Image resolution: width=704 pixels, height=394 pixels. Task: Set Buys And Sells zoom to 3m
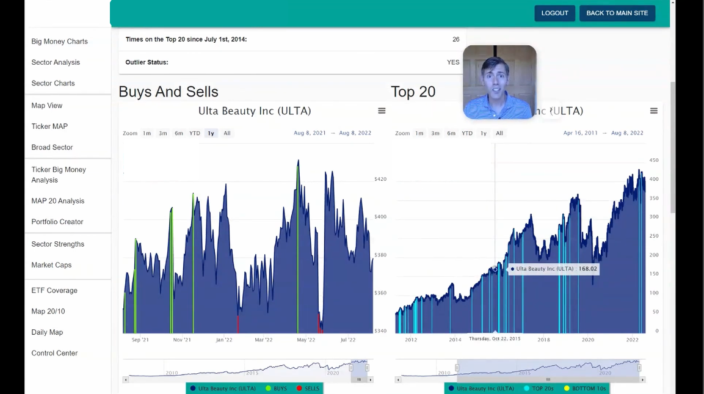(163, 133)
